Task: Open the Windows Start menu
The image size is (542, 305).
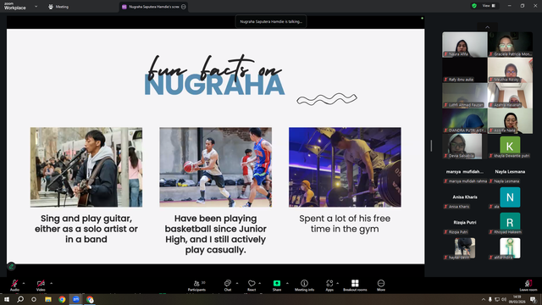Action: click(7, 299)
